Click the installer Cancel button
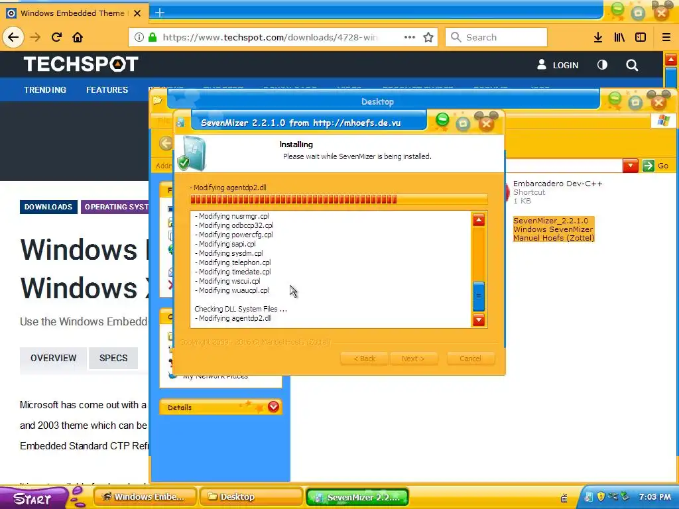 click(x=470, y=359)
